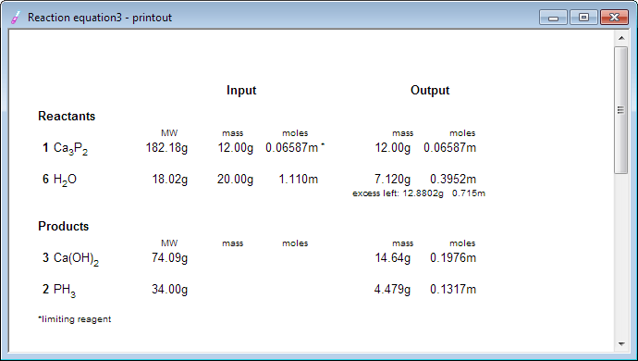This screenshot has width=638, height=361.
Task: Click the vertical scrollbar down arrow
Action: tap(621, 344)
